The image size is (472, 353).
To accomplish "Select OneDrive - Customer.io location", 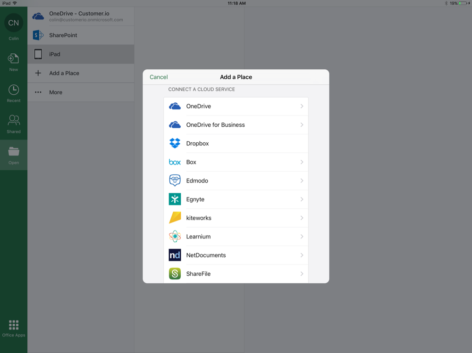I will coord(81,16).
